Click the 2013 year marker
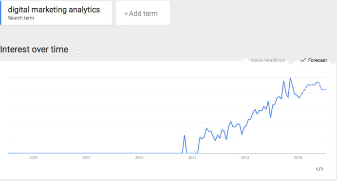Screen dimensions: 337x181 (x=245, y=158)
